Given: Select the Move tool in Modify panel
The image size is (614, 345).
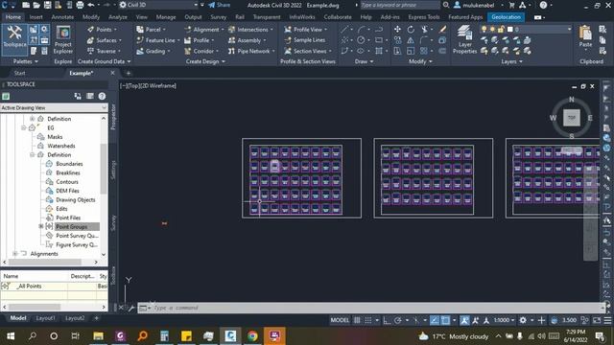Looking at the screenshot, I should (397, 30).
